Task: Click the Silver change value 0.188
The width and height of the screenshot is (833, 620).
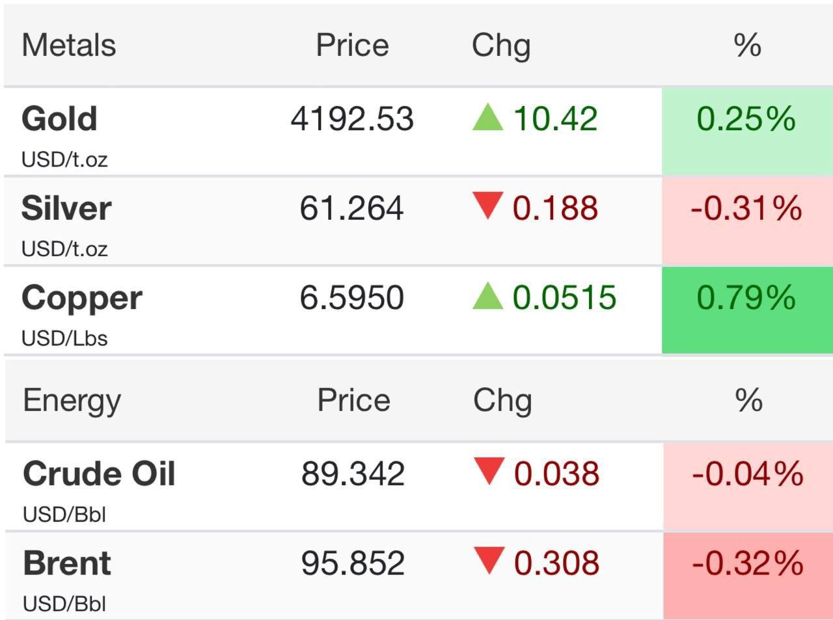Action: (555, 208)
